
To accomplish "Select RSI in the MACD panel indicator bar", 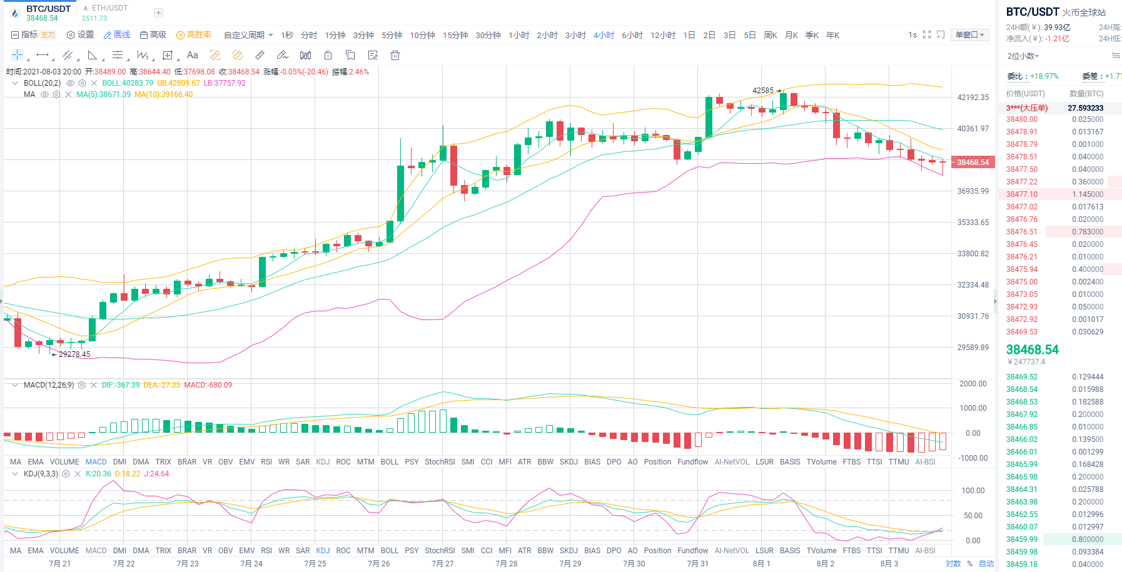I will [x=266, y=462].
